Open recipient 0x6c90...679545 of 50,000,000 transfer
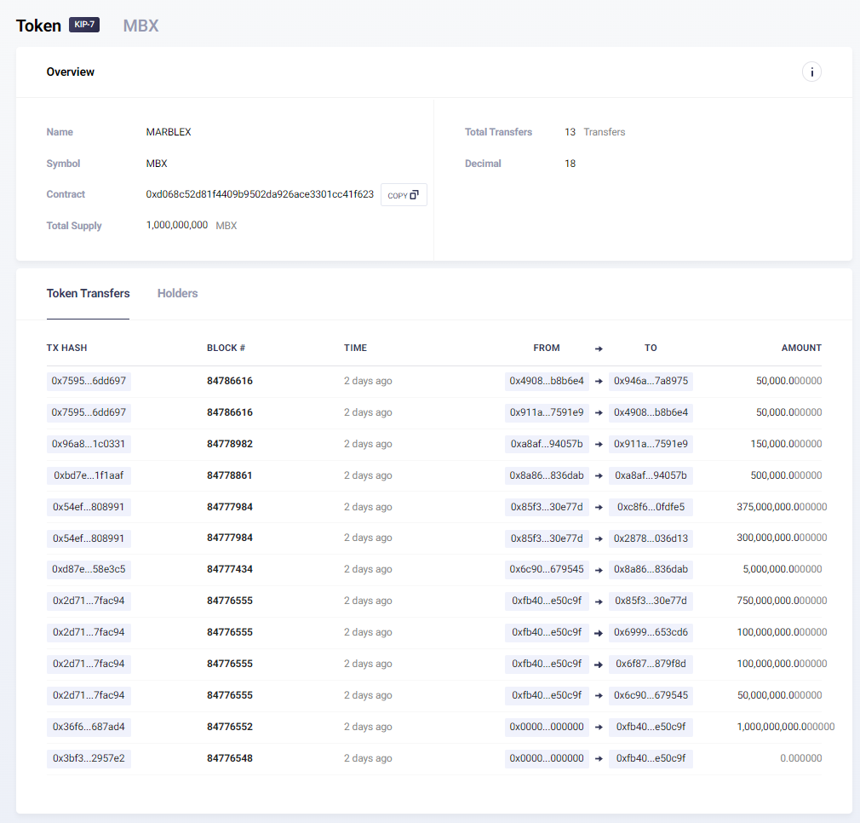Screen dimensions: 860x823 click(x=651, y=695)
